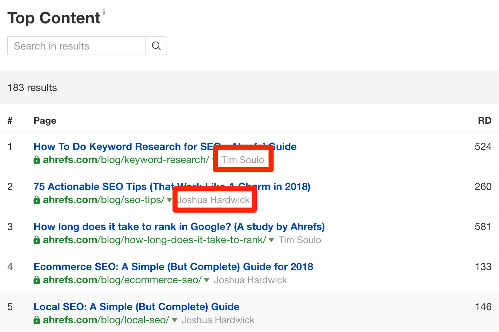Click the Page column header

click(x=45, y=120)
